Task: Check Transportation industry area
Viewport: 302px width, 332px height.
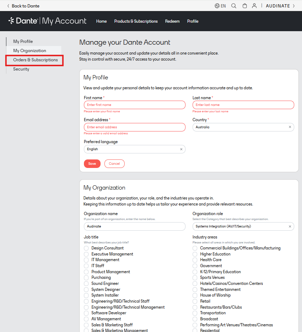Action: 195,313
